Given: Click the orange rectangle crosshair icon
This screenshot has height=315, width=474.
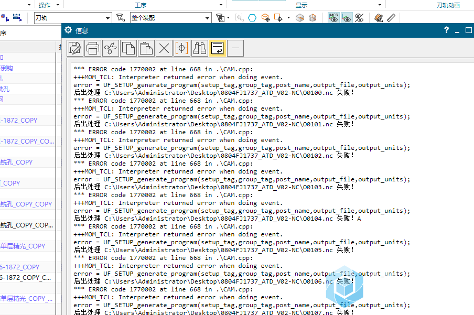Looking at the screenshot, I should click(278, 18).
